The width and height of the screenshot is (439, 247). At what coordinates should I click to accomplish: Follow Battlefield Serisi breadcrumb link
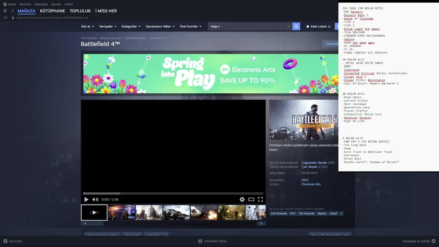click(x=135, y=38)
